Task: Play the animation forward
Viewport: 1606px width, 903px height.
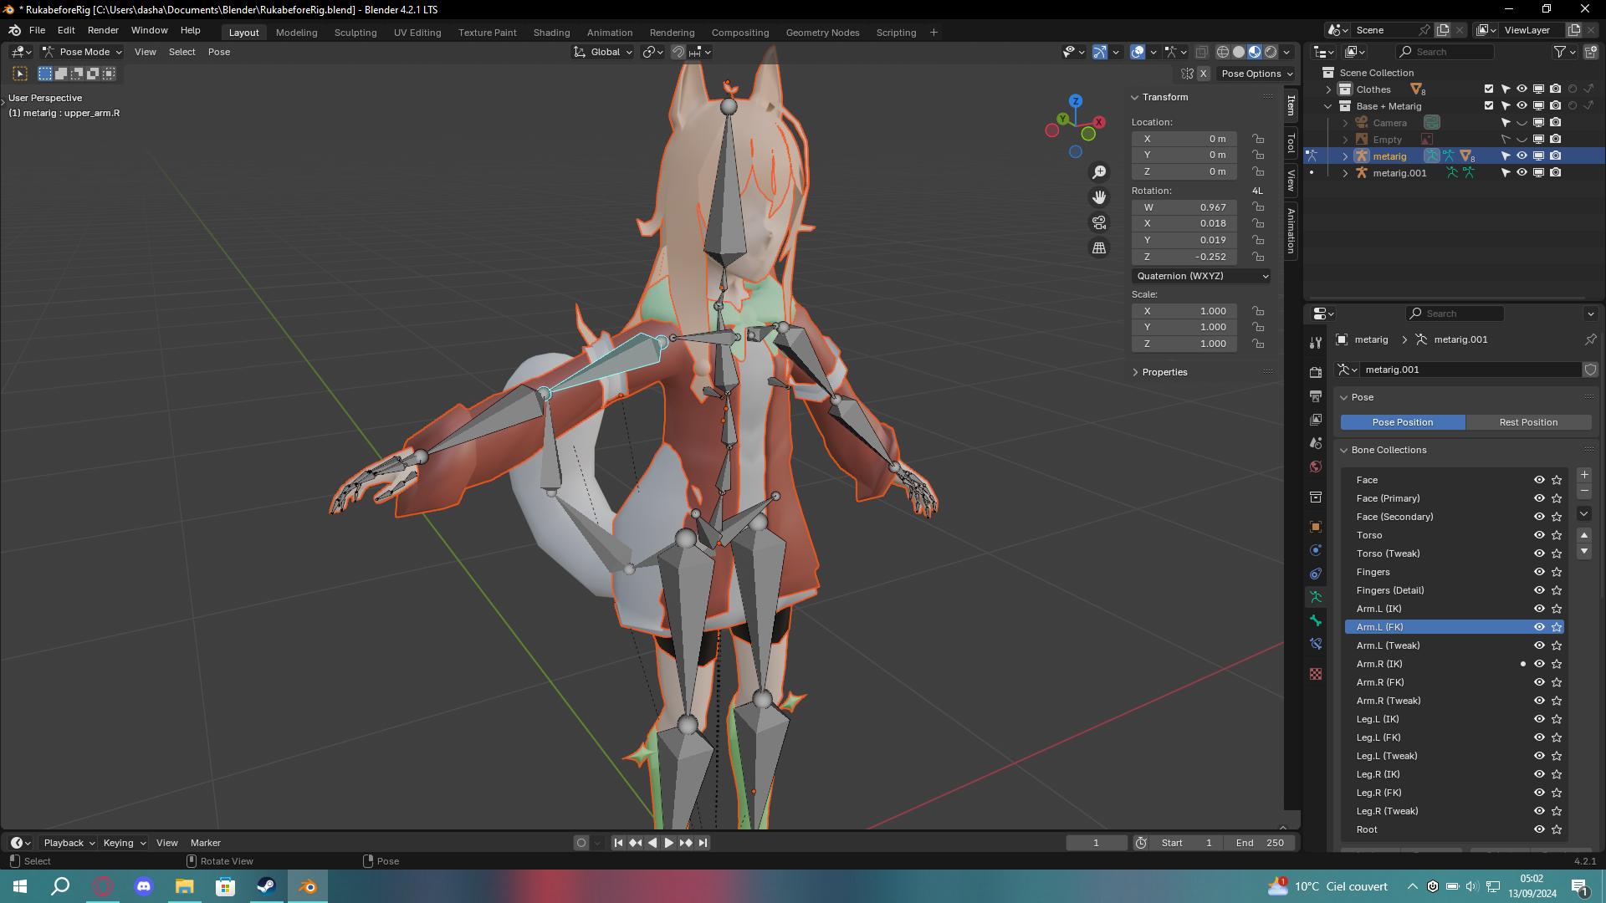Action: (668, 843)
